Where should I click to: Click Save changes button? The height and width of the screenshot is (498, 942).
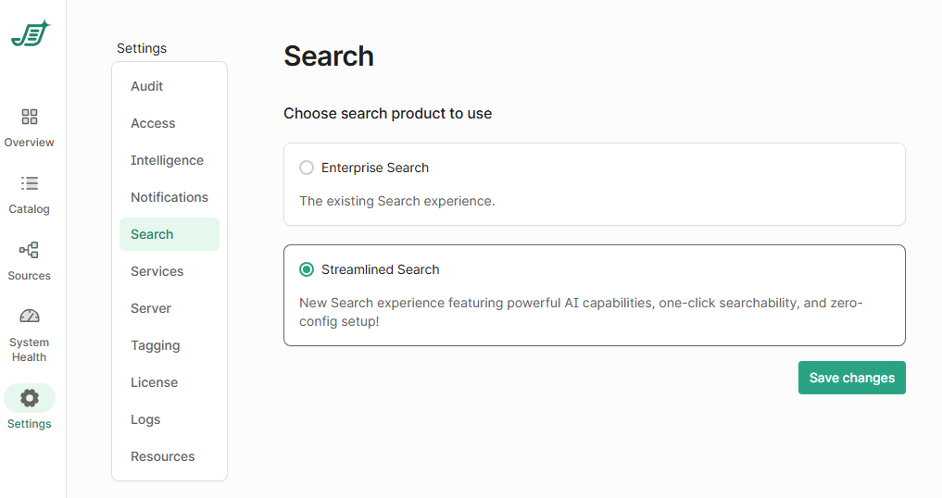(851, 378)
